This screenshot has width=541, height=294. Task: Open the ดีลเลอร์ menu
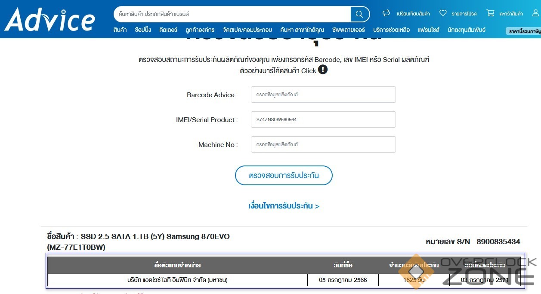coord(168,30)
